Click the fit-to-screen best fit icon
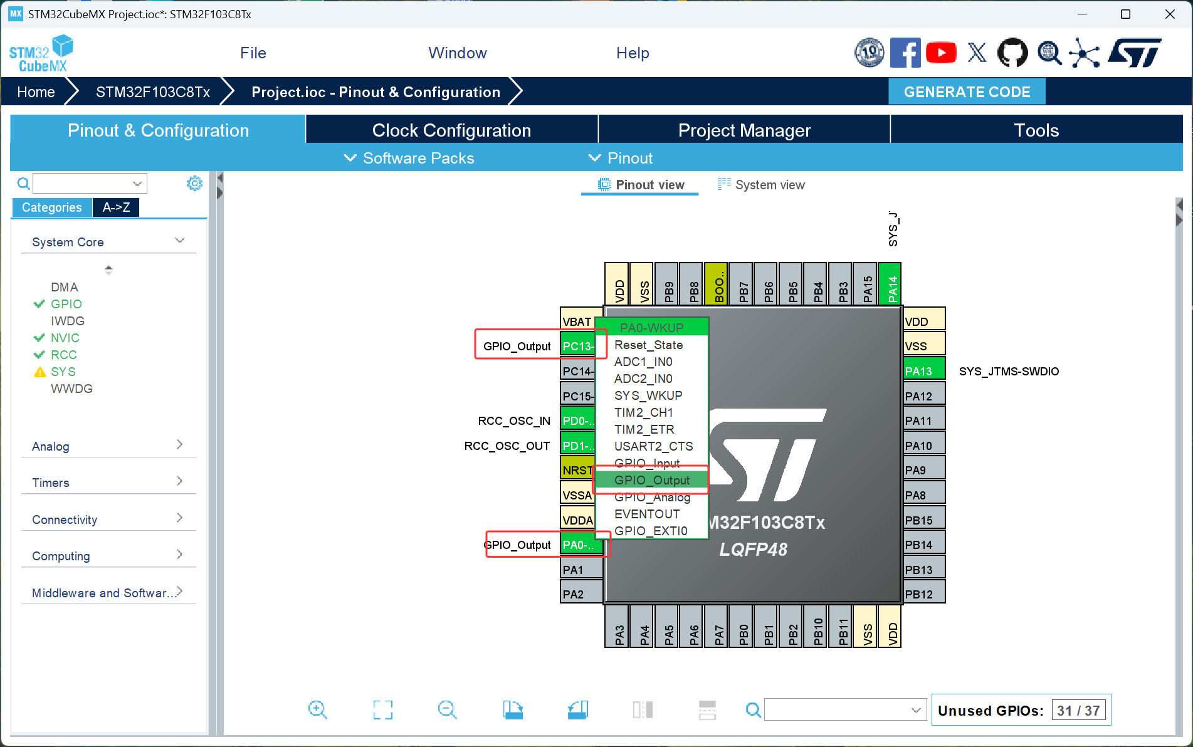1193x747 pixels. click(x=382, y=710)
